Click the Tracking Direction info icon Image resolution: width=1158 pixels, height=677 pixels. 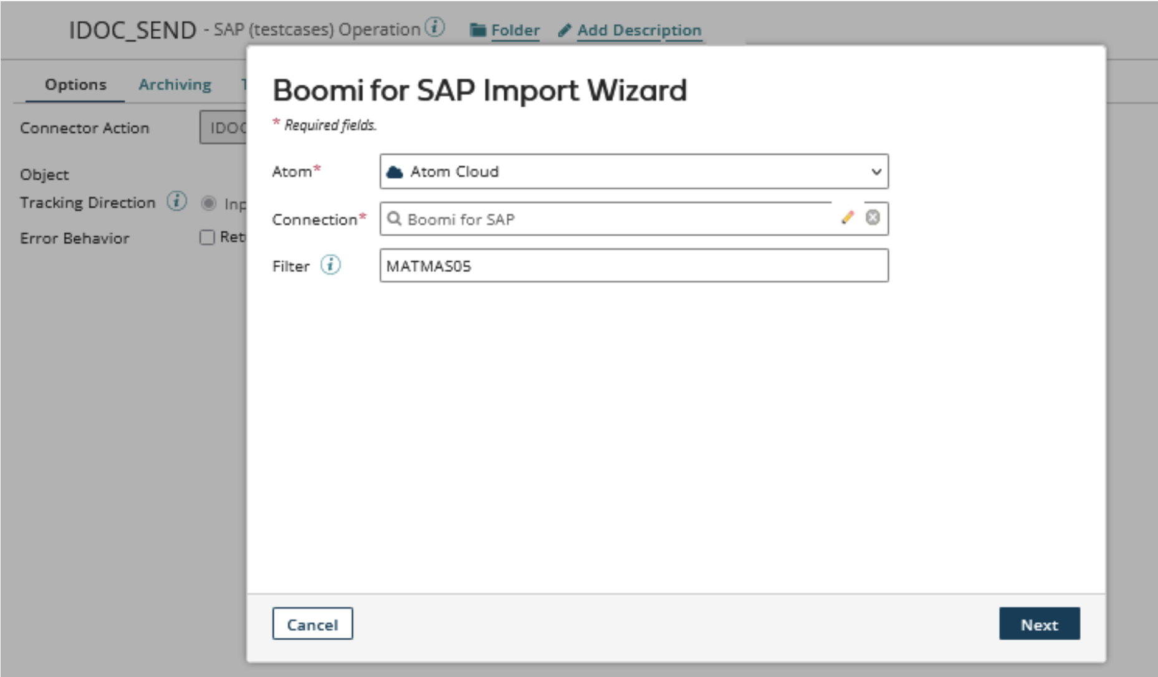[177, 201]
